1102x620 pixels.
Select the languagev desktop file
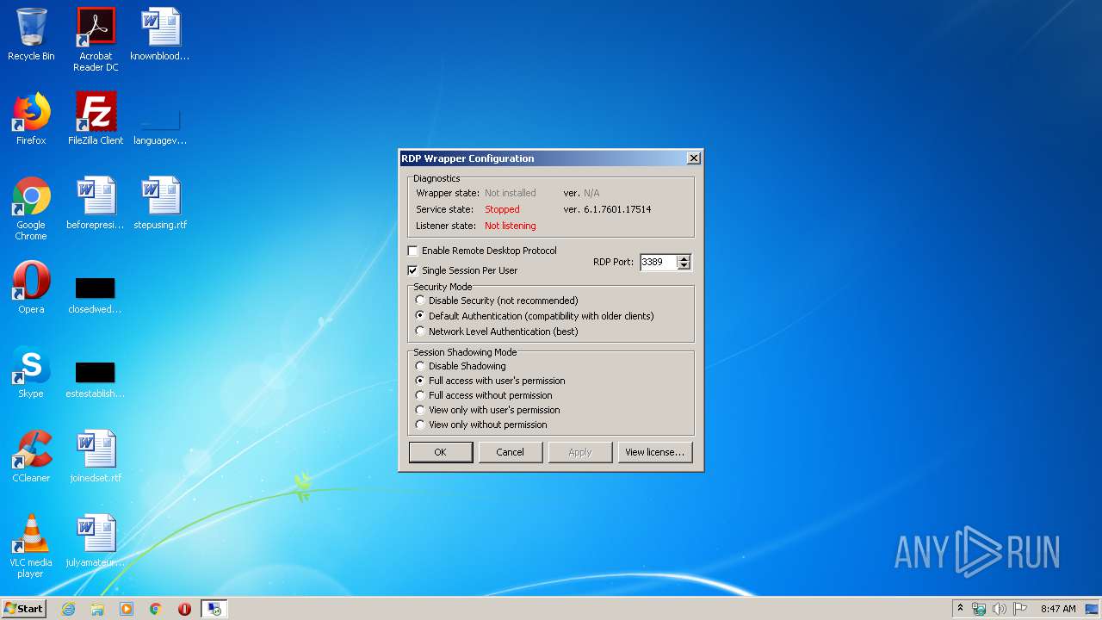tap(160, 126)
